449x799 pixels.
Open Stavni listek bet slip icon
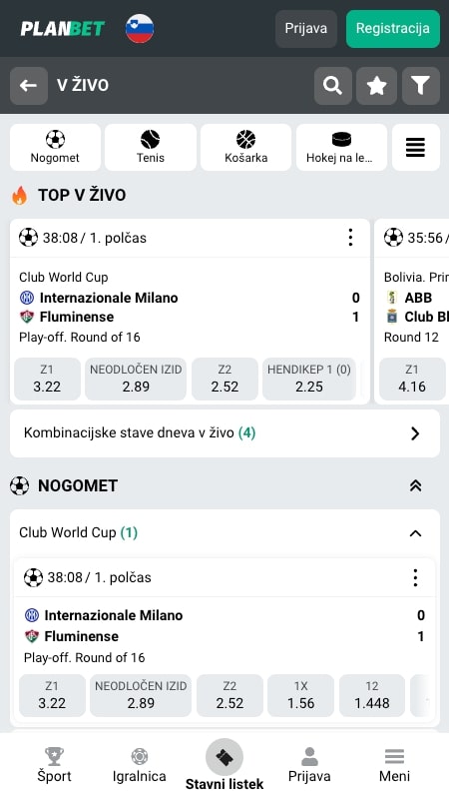point(224,758)
